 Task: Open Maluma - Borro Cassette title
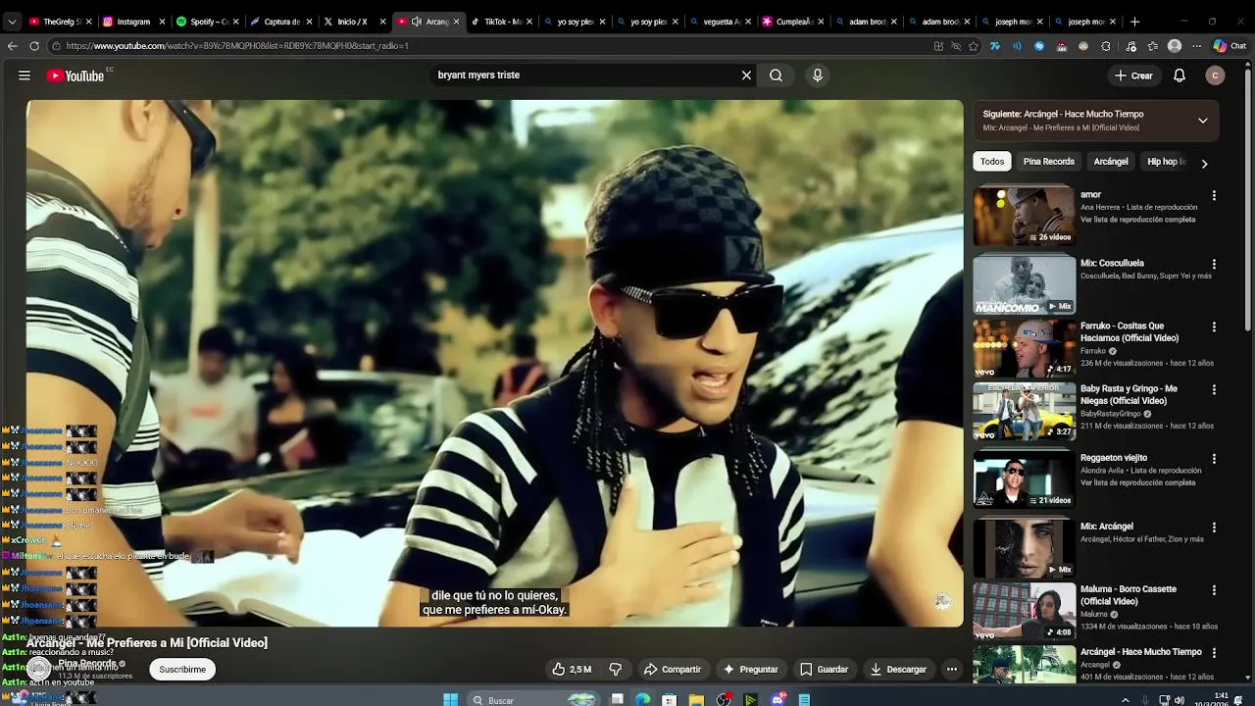point(1129,595)
